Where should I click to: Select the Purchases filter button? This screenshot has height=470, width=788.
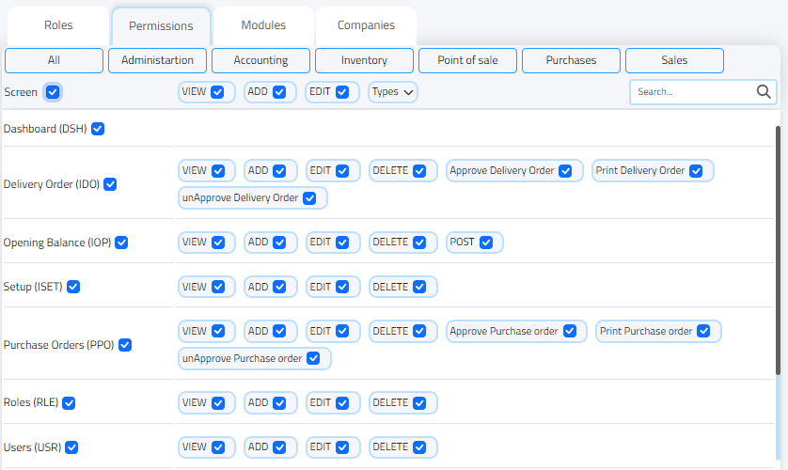[571, 60]
